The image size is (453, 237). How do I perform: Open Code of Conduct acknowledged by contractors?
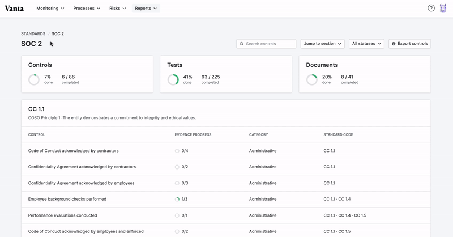point(73,151)
